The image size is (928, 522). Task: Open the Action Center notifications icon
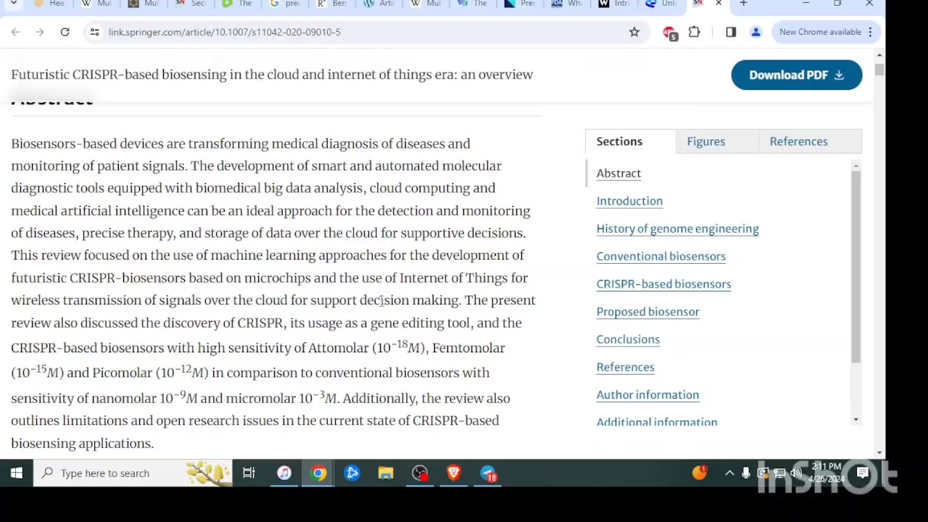(863, 473)
